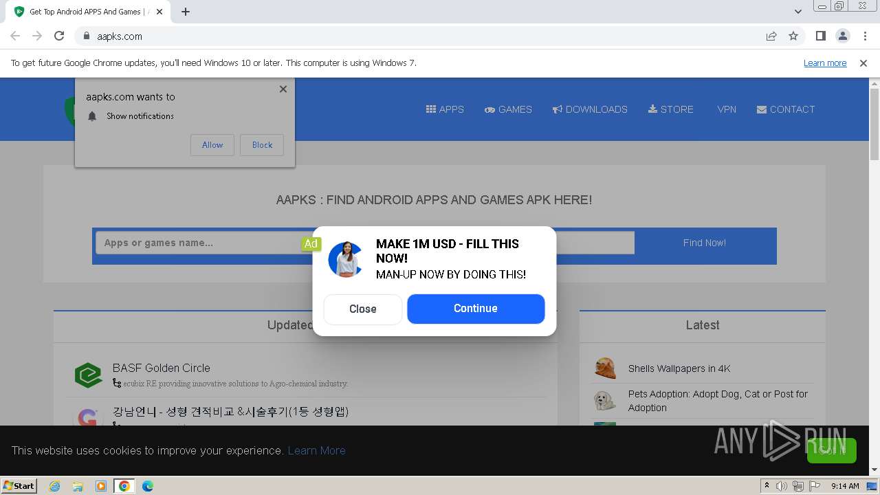This screenshot has width=880, height=495.
Task: Block notifications from aapks.com
Action: [262, 145]
